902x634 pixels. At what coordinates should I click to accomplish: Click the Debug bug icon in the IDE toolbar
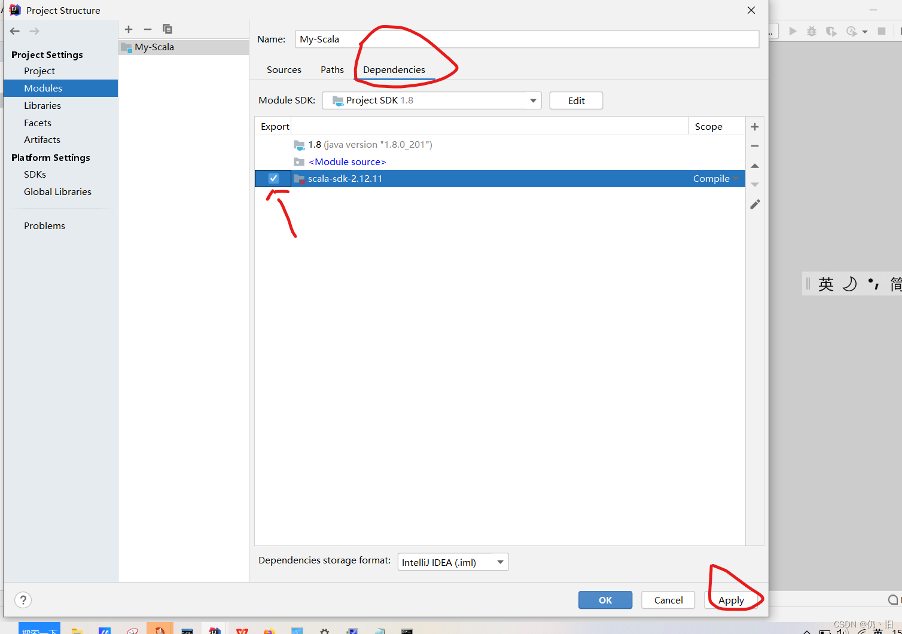[x=812, y=31]
